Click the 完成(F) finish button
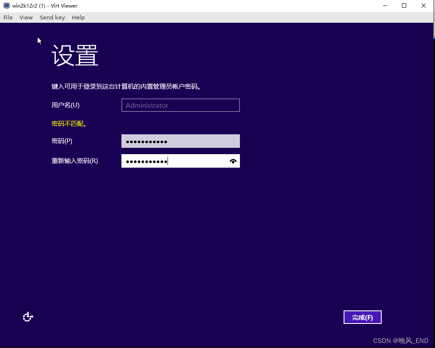This screenshot has width=435, height=348. (362, 317)
